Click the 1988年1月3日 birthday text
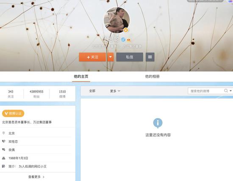233x181 pixels. click(18, 158)
